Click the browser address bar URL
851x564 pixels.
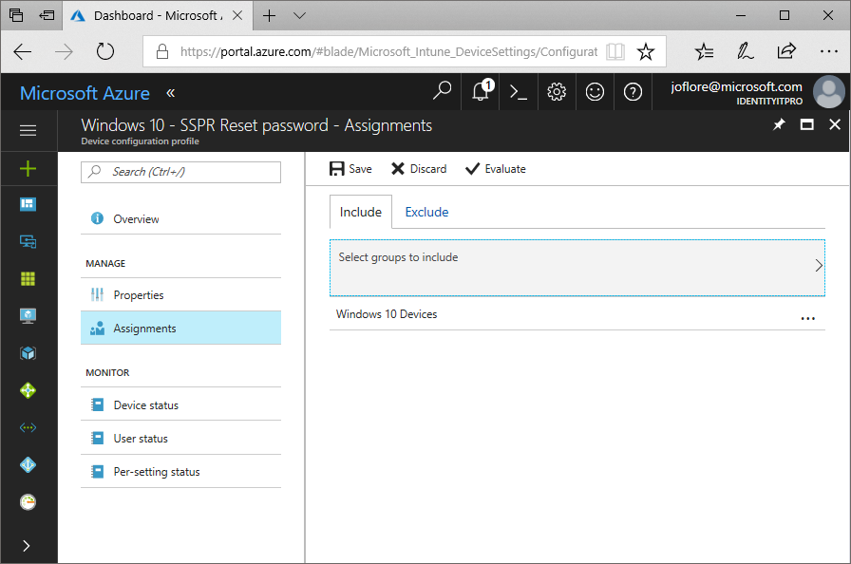point(388,51)
